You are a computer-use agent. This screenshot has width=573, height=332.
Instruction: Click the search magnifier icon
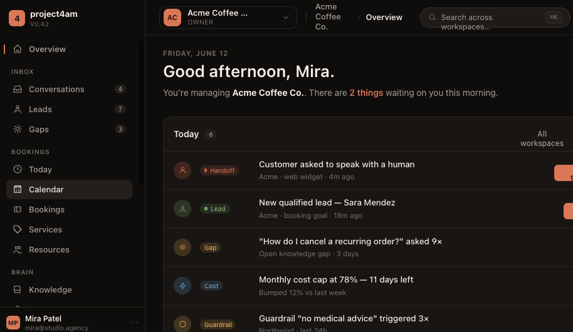432,17
